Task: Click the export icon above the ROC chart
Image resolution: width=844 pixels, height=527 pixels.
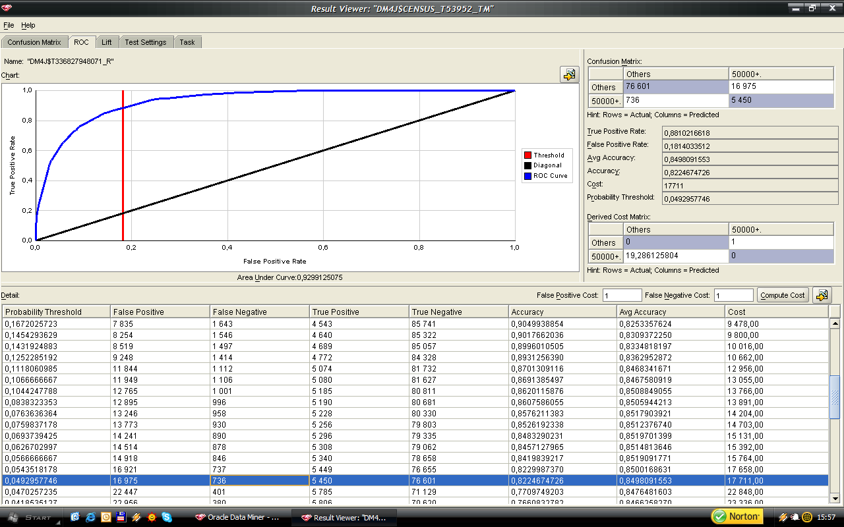Action: point(568,74)
